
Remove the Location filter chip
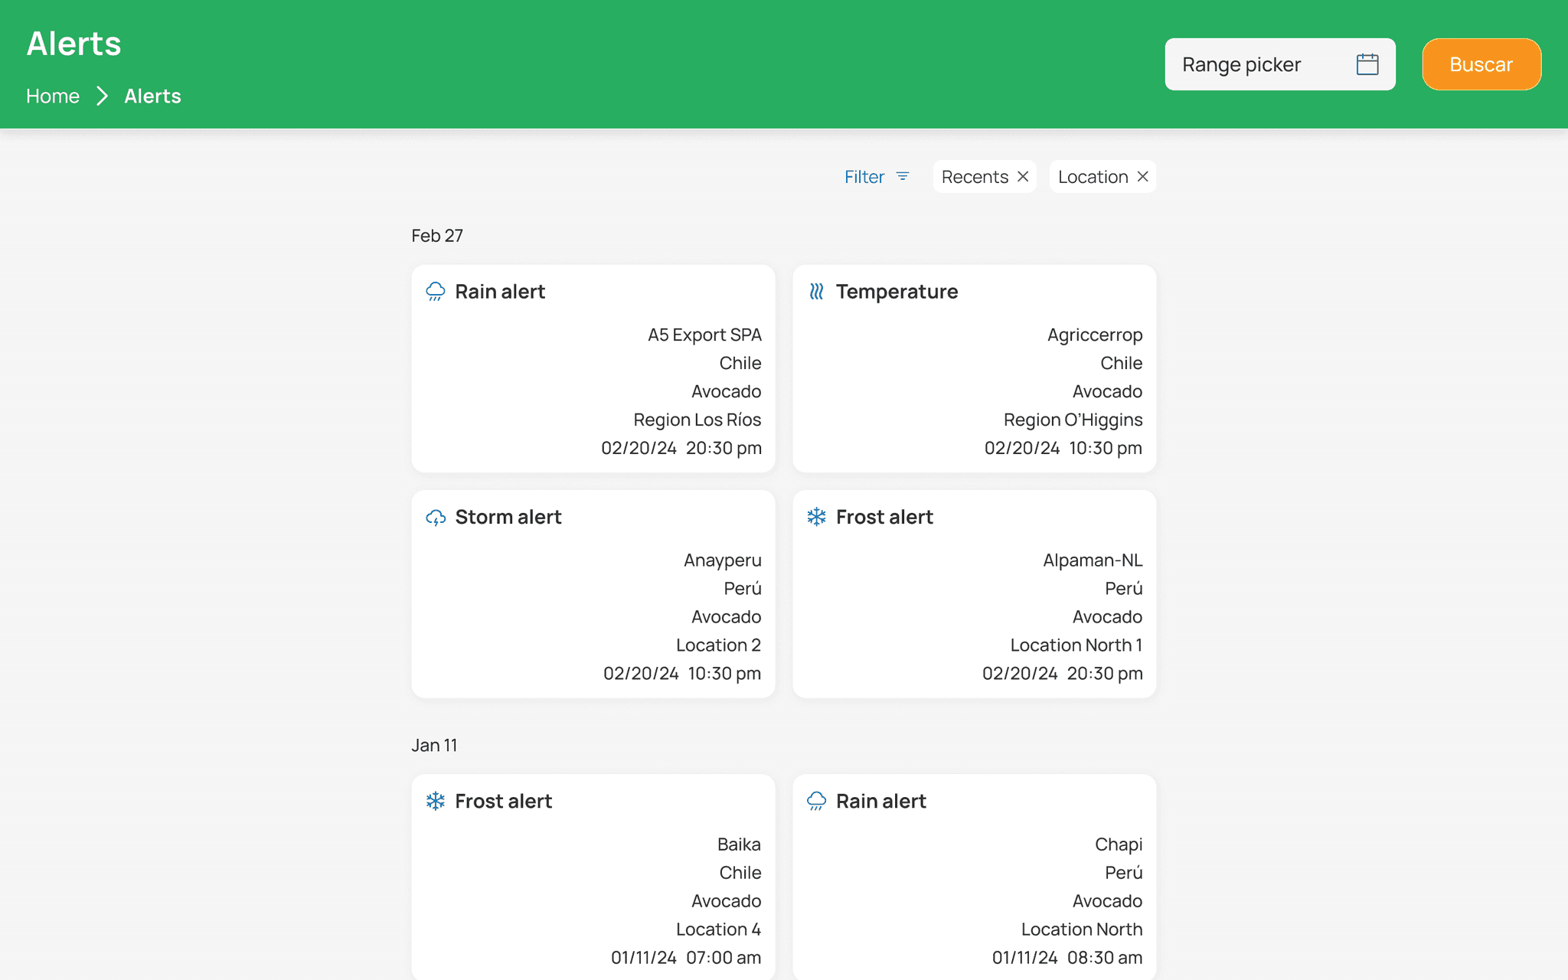click(x=1142, y=177)
